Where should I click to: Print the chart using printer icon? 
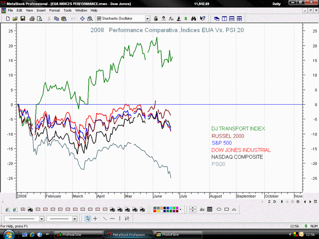32,19
